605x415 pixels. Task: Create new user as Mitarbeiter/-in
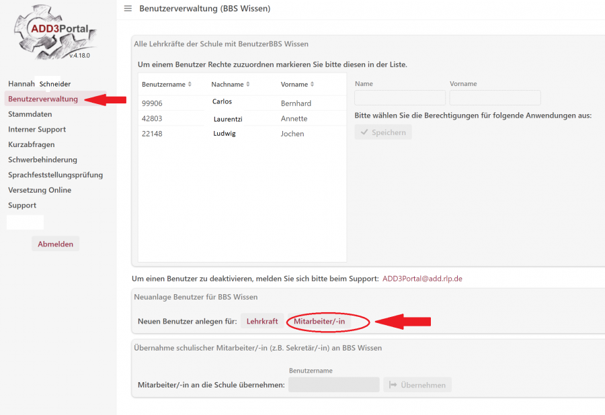click(x=319, y=322)
